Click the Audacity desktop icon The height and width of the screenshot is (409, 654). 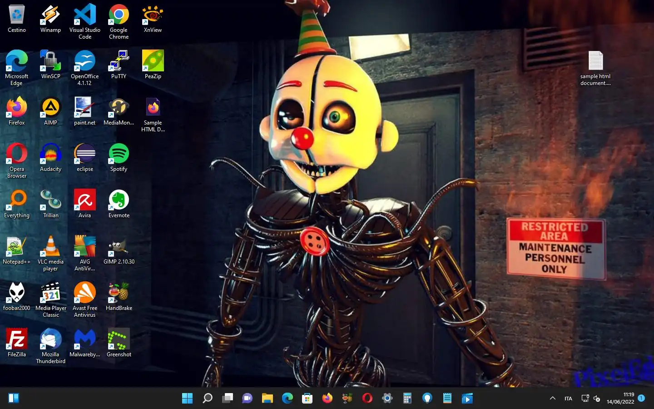click(50, 158)
